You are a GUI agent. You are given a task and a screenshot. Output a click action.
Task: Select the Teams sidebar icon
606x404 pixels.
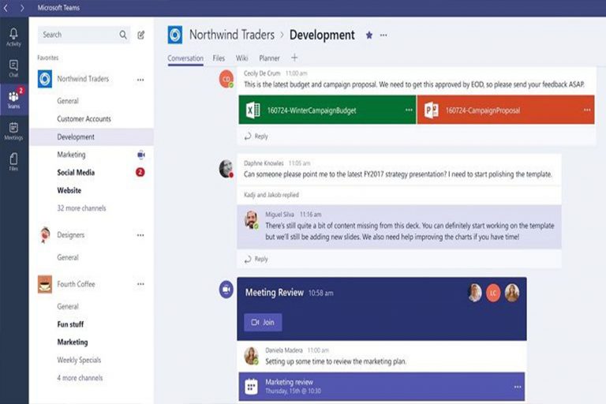pos(14,99)
